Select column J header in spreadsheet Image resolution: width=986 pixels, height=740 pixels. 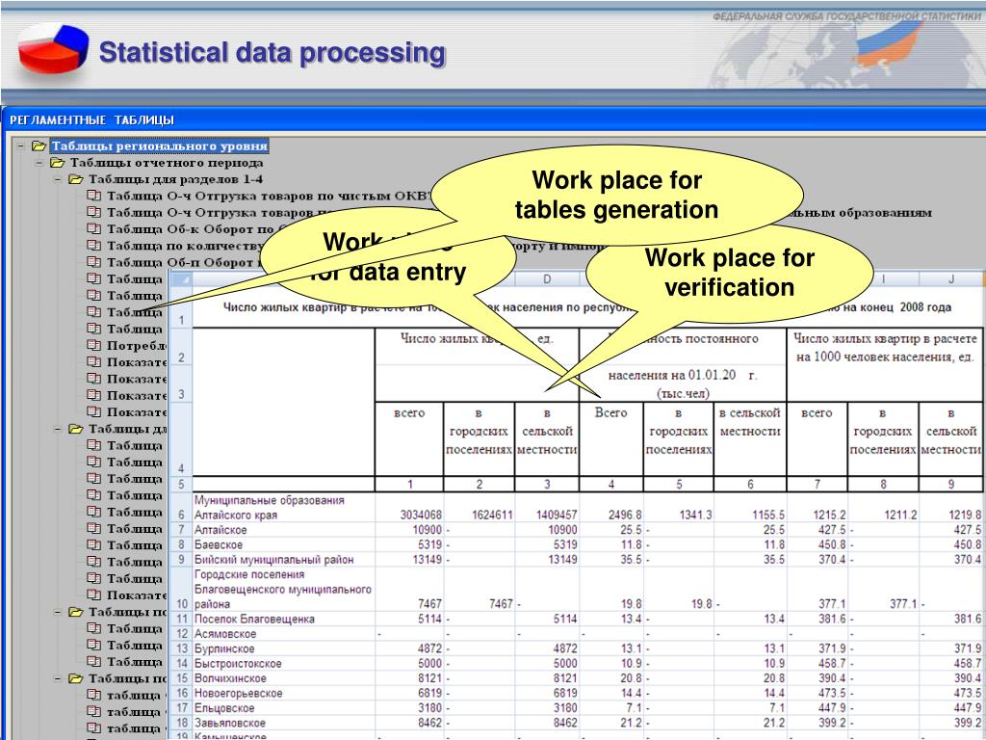[951, 279]
